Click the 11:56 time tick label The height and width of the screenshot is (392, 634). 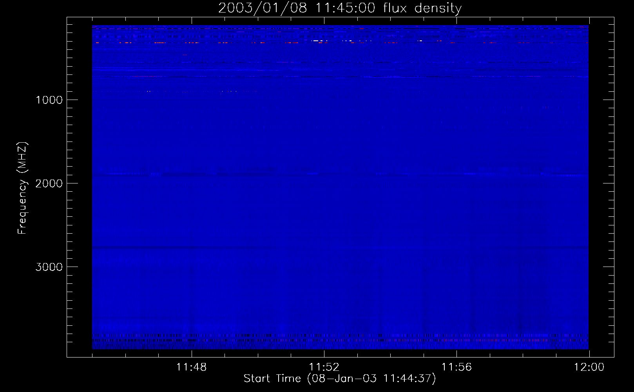[x=456, y=367]
